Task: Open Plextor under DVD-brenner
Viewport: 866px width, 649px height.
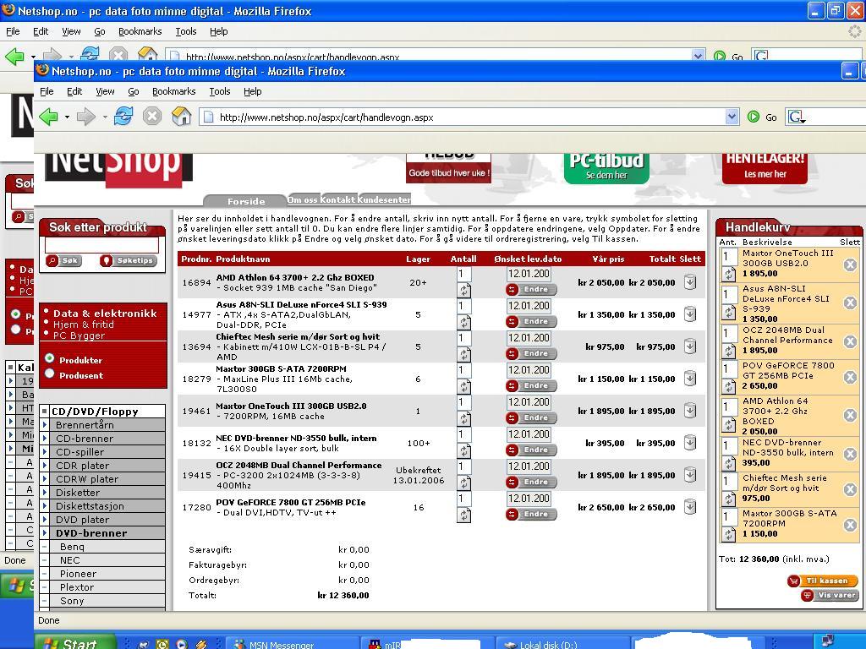Action: coord(77,587)
